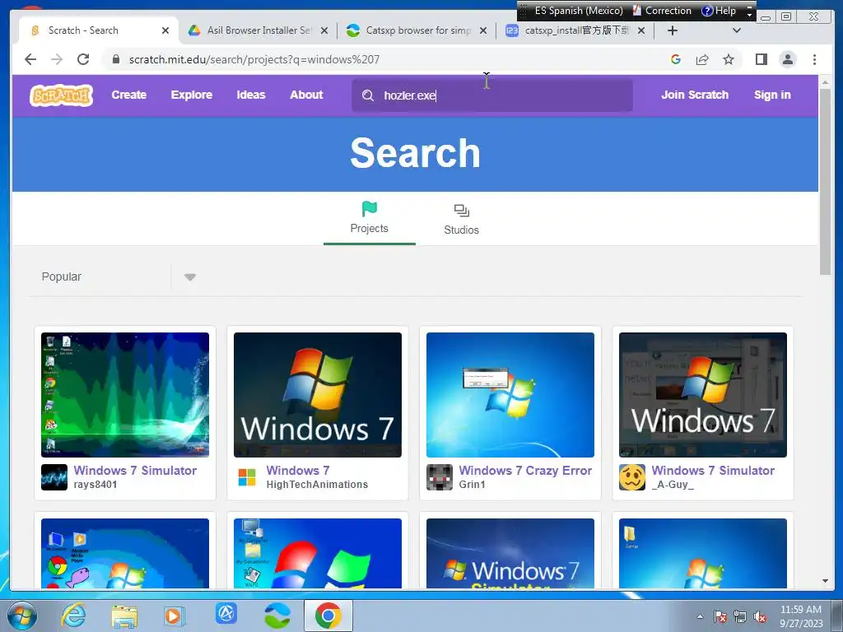Click the Catsxp browser taskbar icon

click(277, 616)
